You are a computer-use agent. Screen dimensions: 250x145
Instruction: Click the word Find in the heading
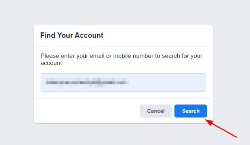(x=48, y=35)
